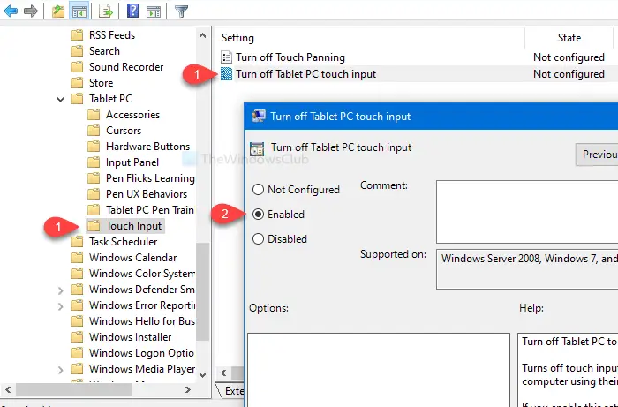Click the Task Scheduler folder icon
618x407 pixels.
coord(77,242)
